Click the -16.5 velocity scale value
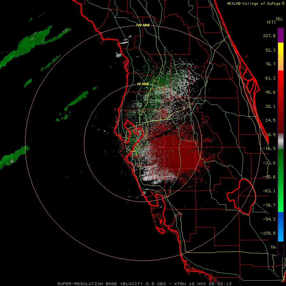Screen dimensions: 286x286 pos(269,149)
